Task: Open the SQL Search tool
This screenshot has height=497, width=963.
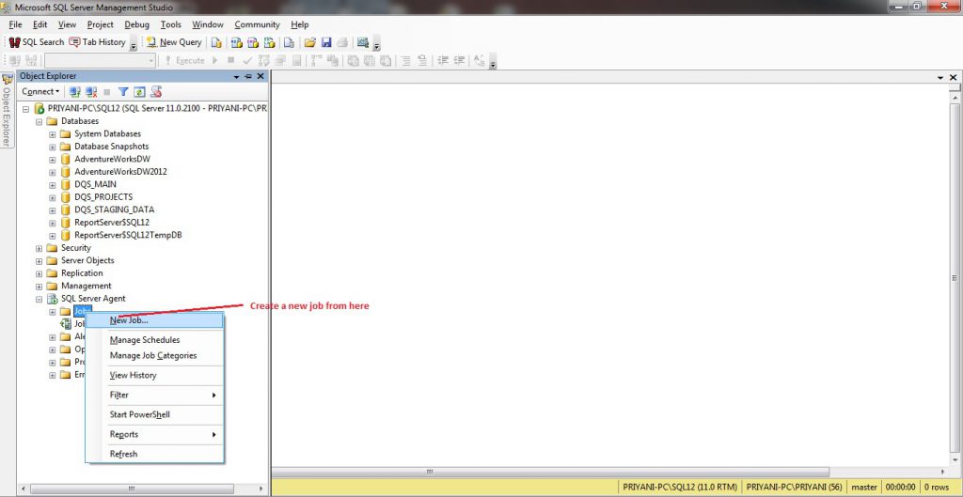Action: click(37, 42)
